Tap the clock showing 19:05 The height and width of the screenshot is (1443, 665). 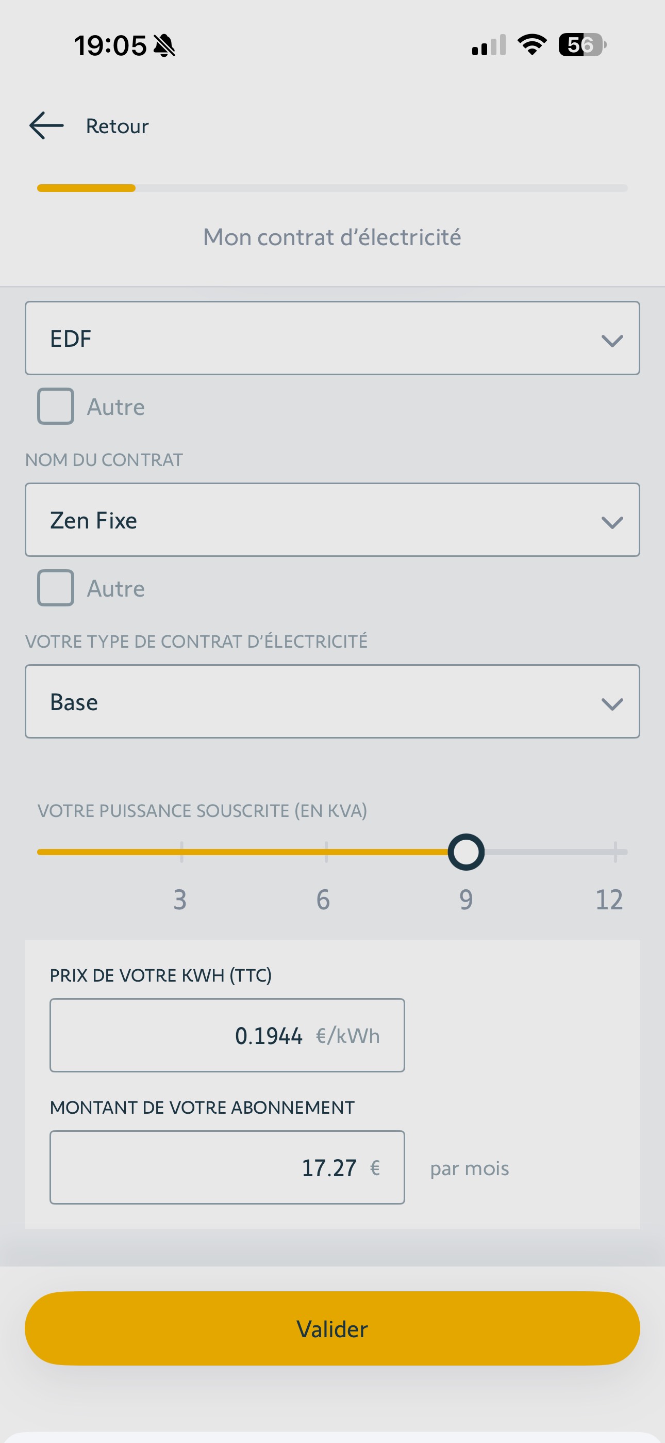click(110, 45)
